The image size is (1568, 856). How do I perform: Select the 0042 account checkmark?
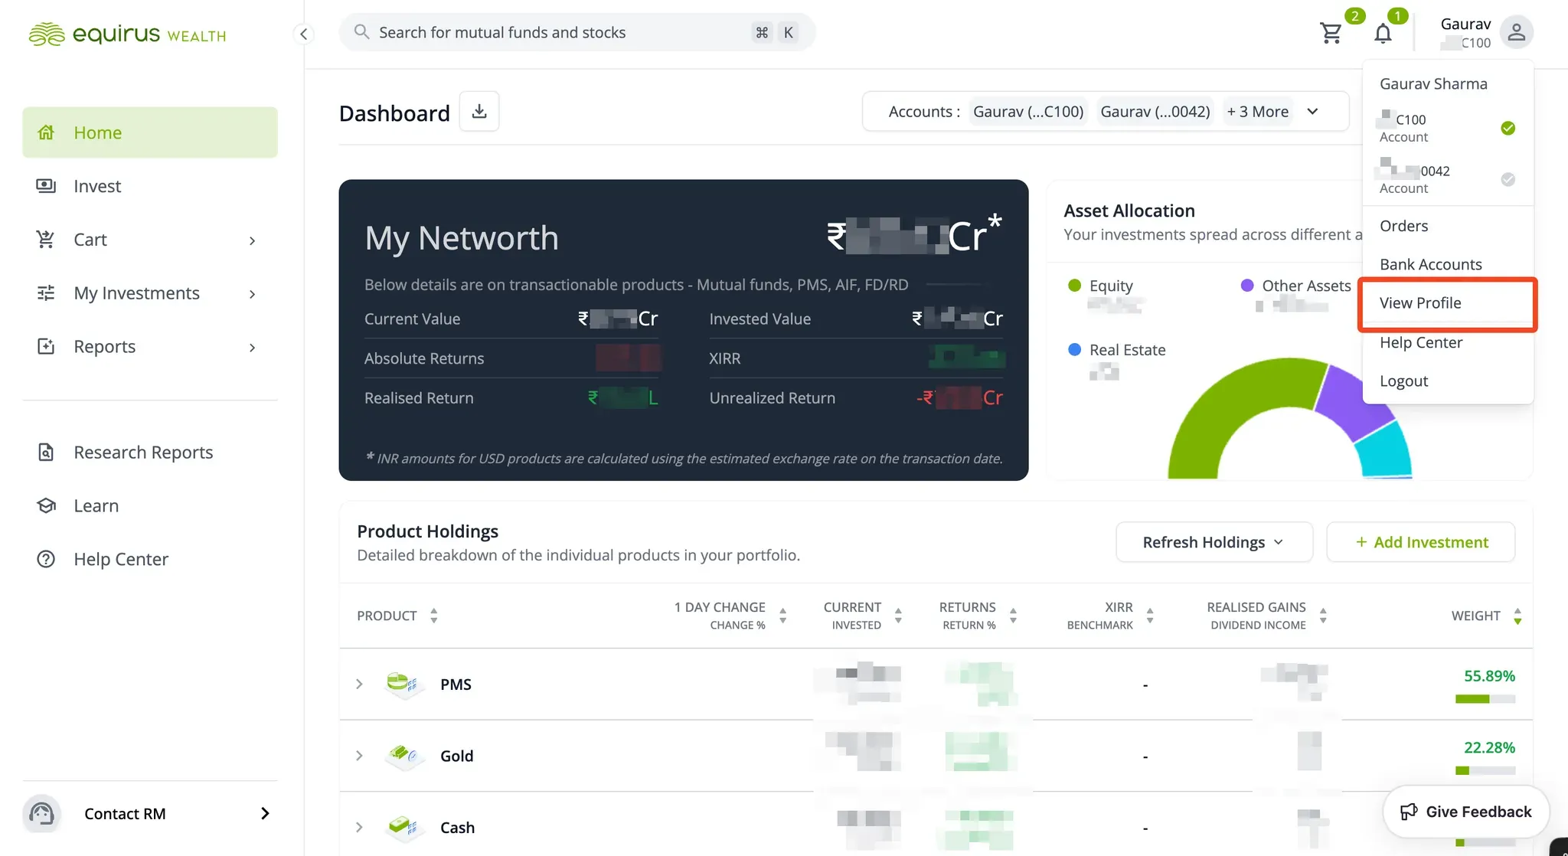[x=1508, y=179]
